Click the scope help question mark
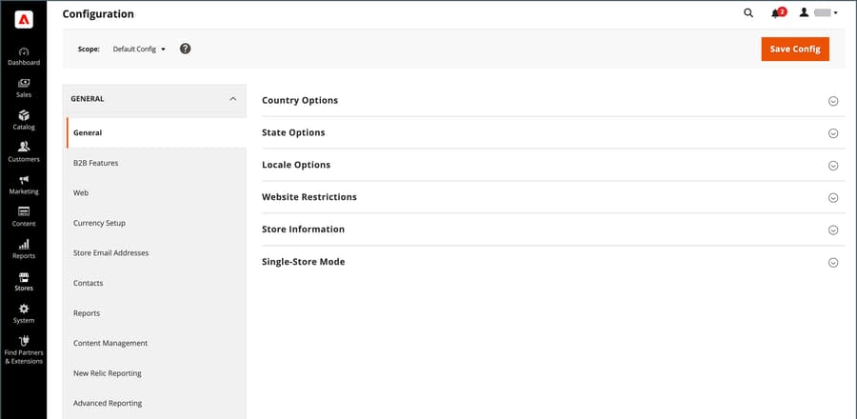857x419 pixels. (x=185, y=49)
